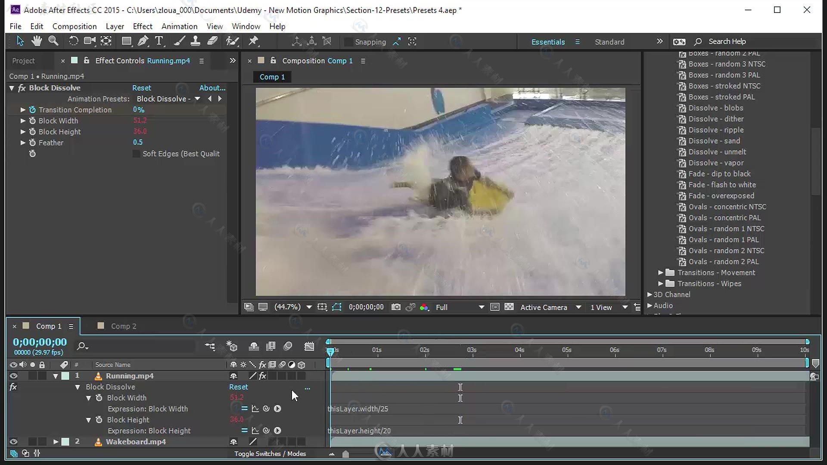Screen dimensions: 827x465
Task: Open the Effect menu in menu bar
Action: tap(142, 26)
